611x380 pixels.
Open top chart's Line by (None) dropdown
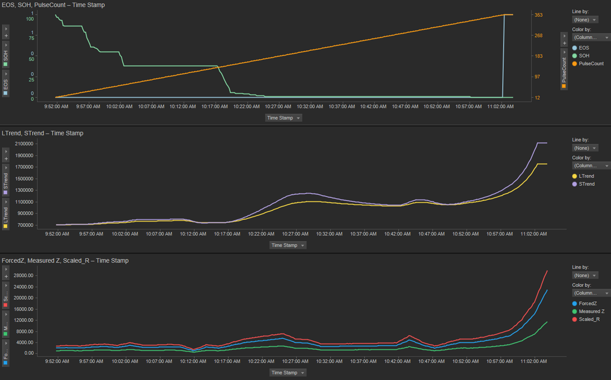click(585, 20)
